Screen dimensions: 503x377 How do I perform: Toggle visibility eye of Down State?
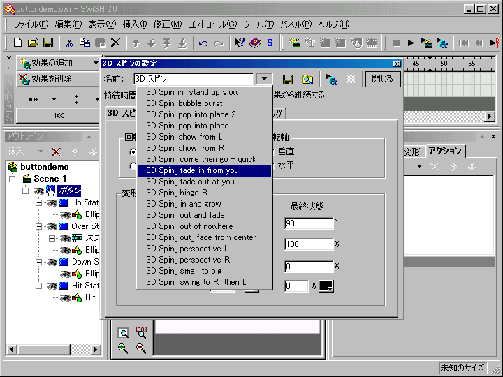52,262
